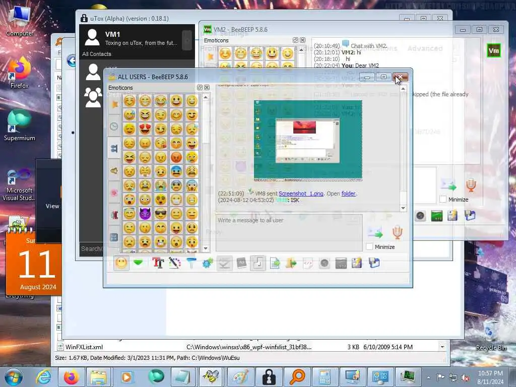Click the green screen icon in VM2 toolbar
The width and height of the screenshot is (516, 387).
[x=436, y=216]
